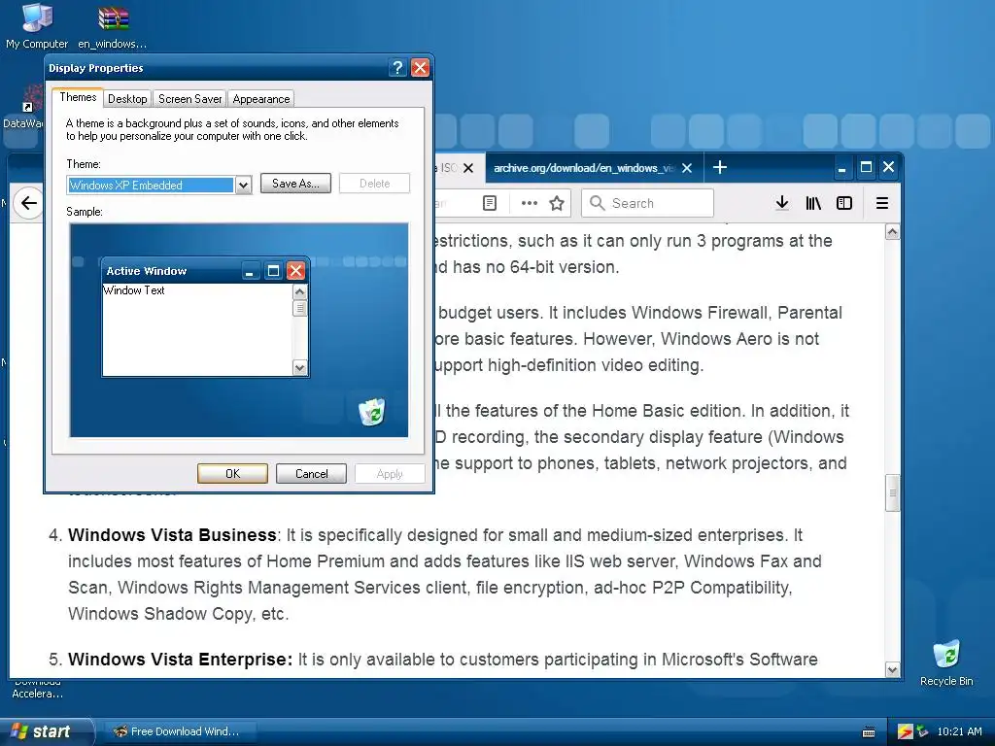Click the Windows Vista Business heading text
Image resolution: width=995 pixels, height=746 pixels.
pos(172,535)
